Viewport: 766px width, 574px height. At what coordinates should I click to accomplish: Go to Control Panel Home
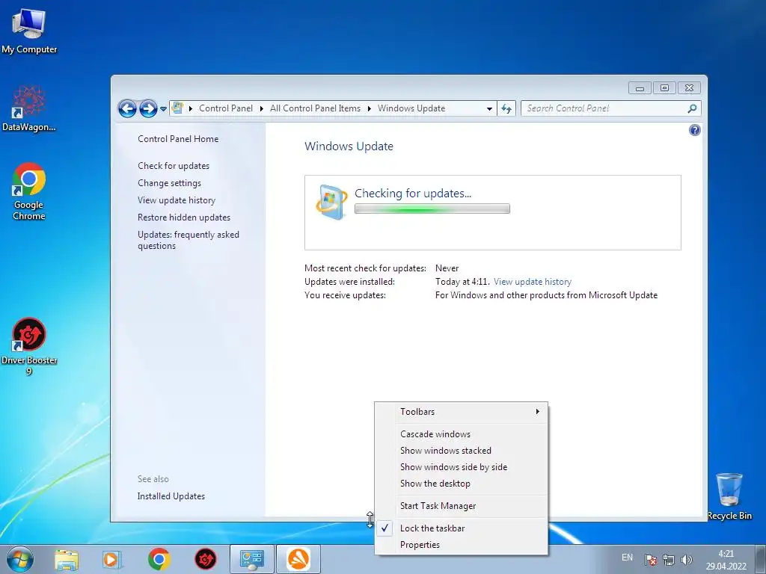point(178,138)
